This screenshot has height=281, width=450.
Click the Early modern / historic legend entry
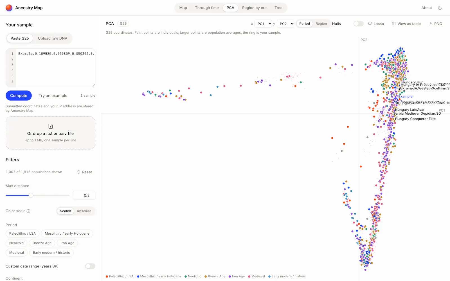287,277
